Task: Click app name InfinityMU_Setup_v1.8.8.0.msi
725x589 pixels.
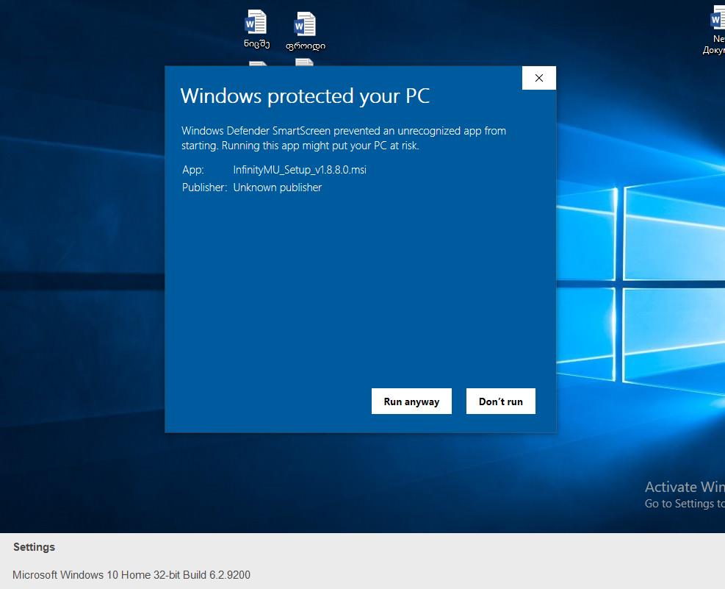Action: (x=300, y=170)
